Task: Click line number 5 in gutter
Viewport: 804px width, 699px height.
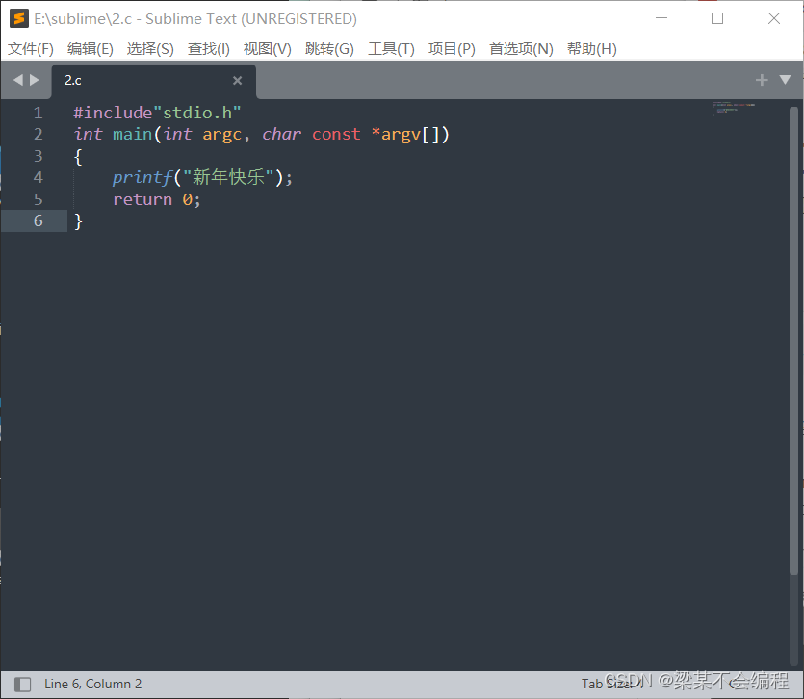Action: [x=38, y=199]
